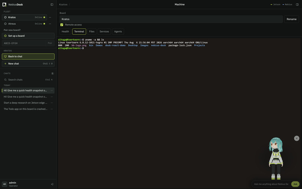Switch to the Services tab
302x189 pixels.
pos(104,31)
